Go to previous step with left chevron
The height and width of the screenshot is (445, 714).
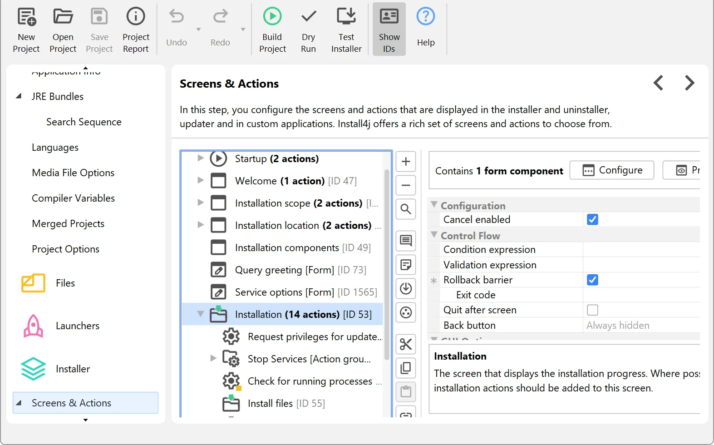click(x=659, y=83)
